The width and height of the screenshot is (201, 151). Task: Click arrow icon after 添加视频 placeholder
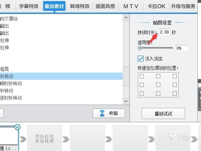(66, 139)
